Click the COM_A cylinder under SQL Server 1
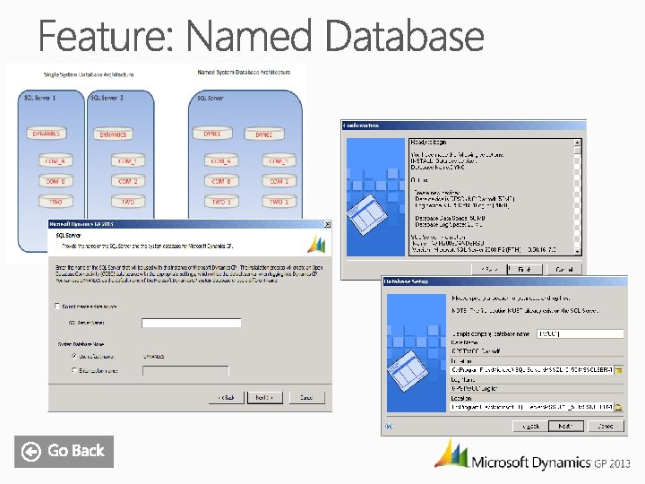This screenshot has width=645, height=484. point(56,161)
